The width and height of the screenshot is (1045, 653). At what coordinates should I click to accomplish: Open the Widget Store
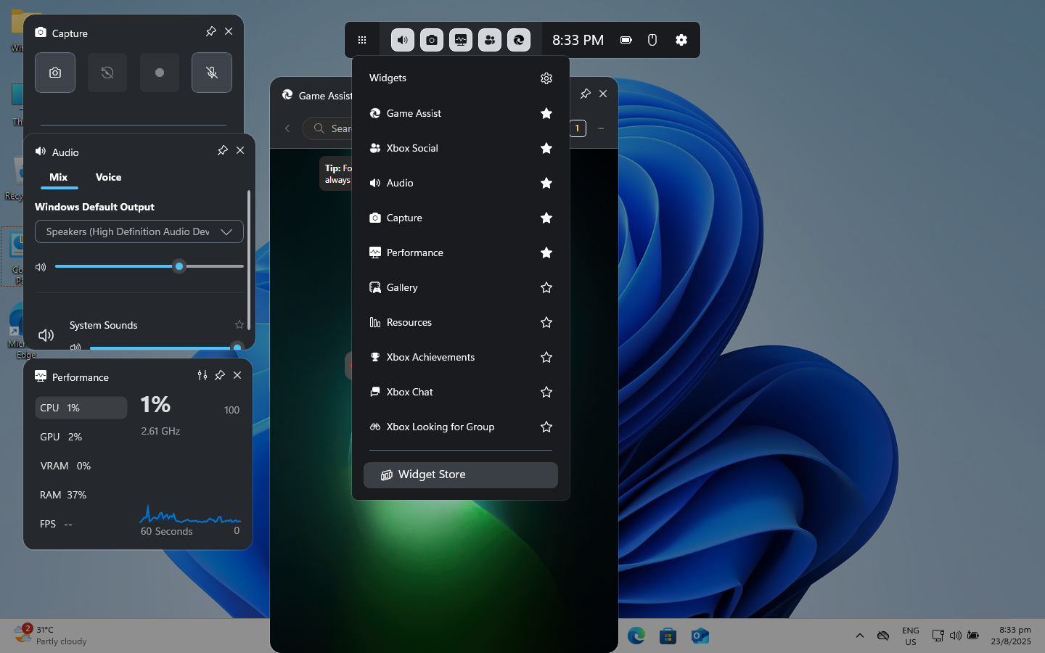tap(461, 475)
